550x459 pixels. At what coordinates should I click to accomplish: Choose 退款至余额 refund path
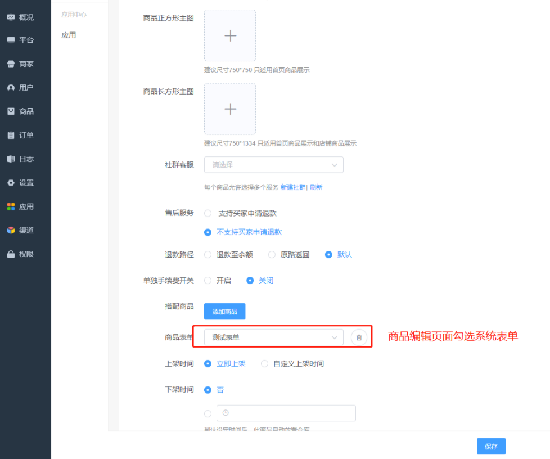point(208,255)
